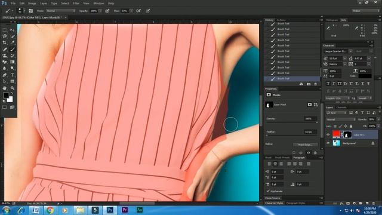Screen dimensions: 382x215
Task: Switch to the Channels tab
Action: (341, 107)
